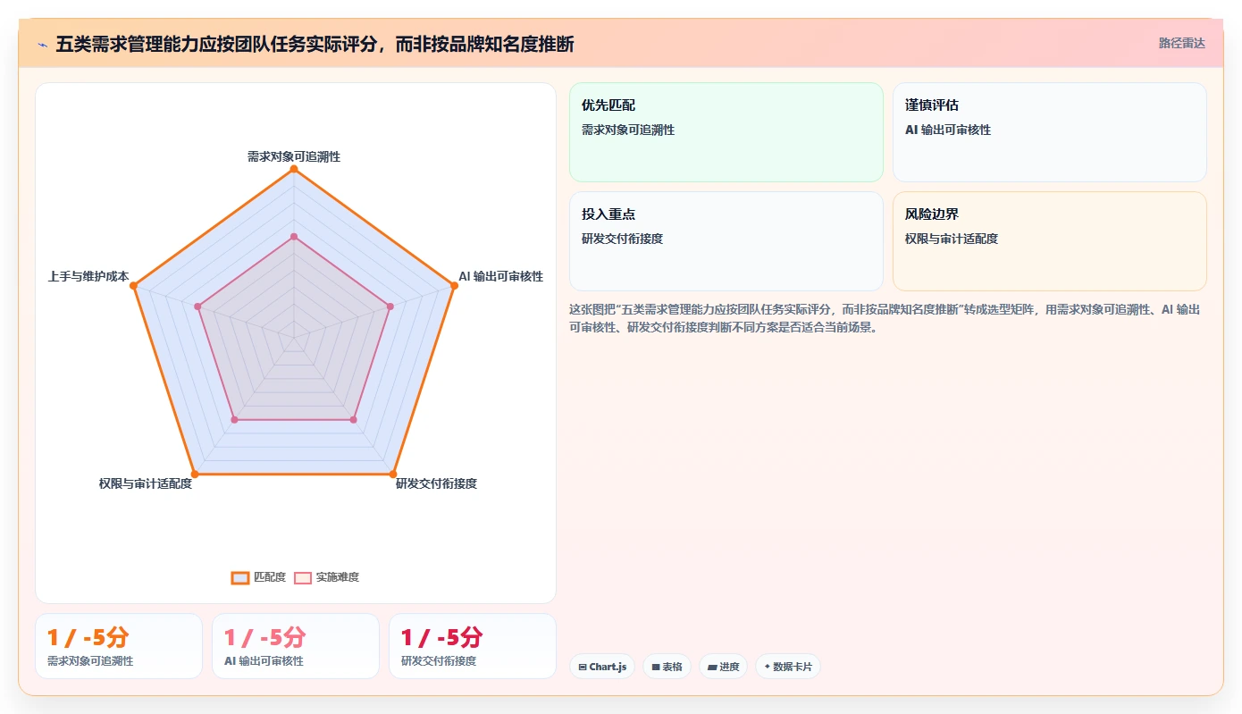Image resolution: width=1242 pixels, height=714 pixels.
Task: Click the radar axis label AI 输出可审核性
Action: [501, 276]
